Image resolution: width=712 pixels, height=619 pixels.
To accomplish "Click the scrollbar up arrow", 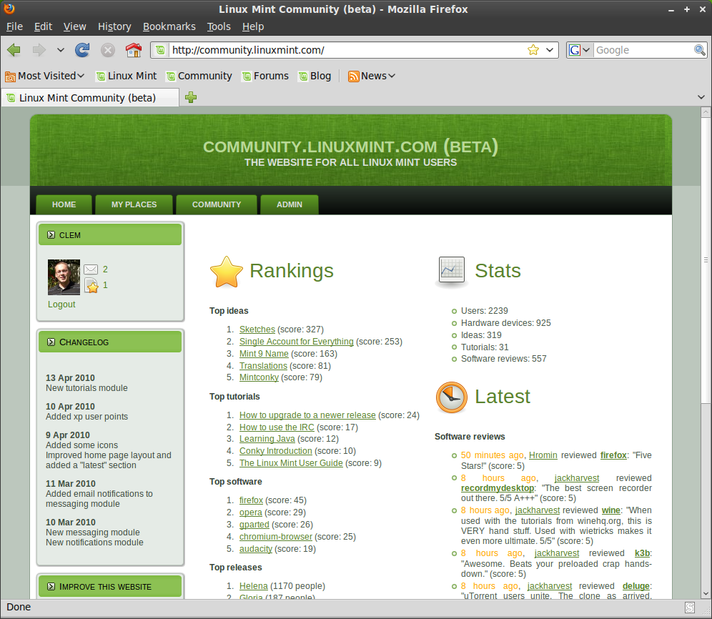I will 706,112.
